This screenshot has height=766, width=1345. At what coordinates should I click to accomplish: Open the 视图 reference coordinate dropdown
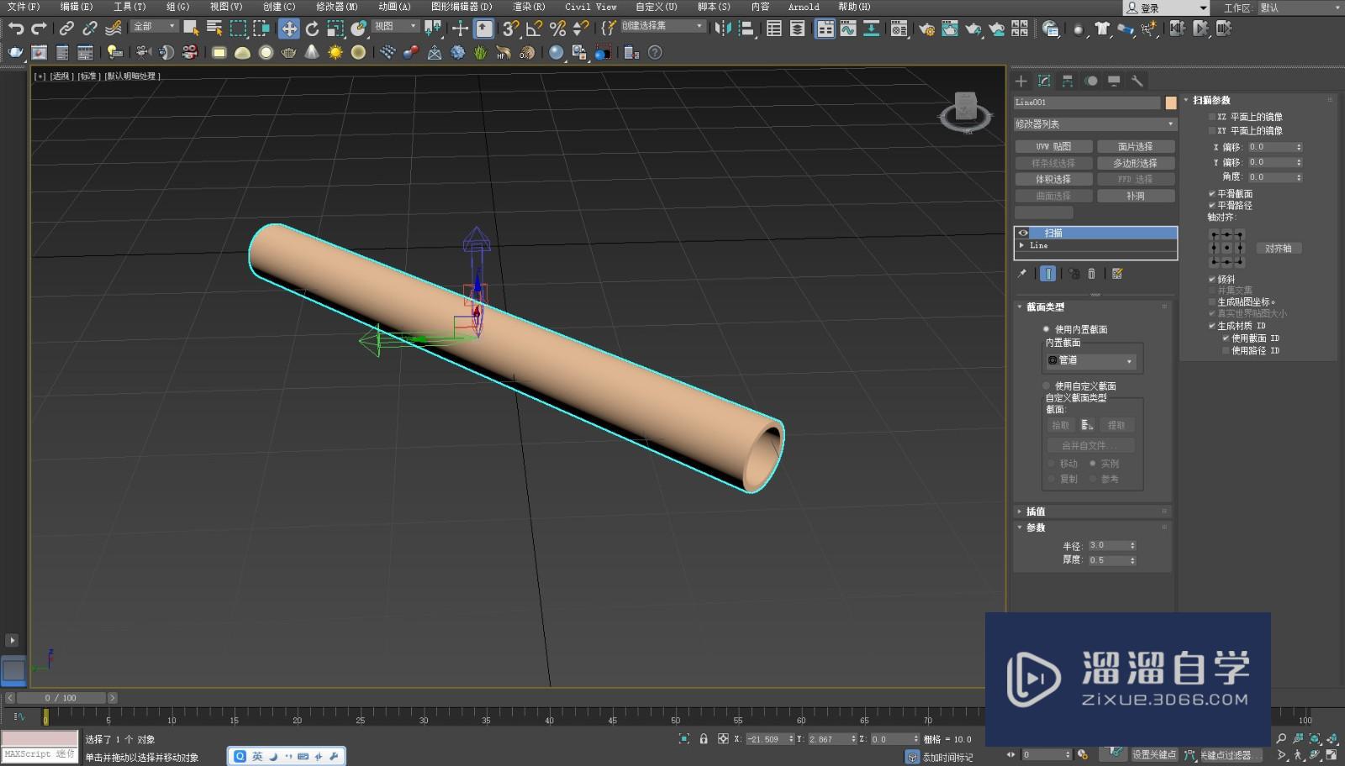[396, 26]
